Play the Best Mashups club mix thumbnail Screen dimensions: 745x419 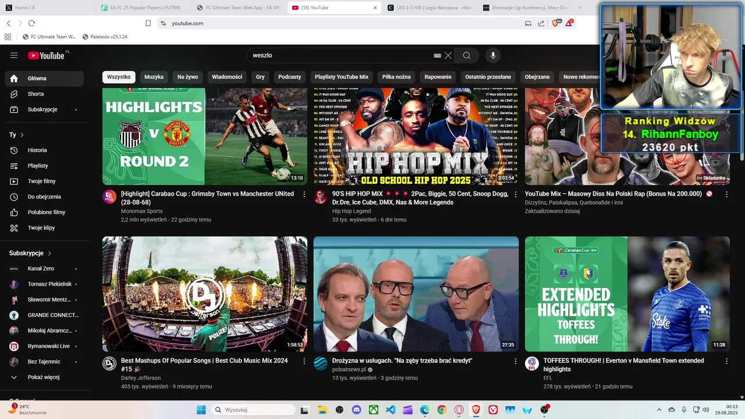pyautogui.click(x=205, y=294)
